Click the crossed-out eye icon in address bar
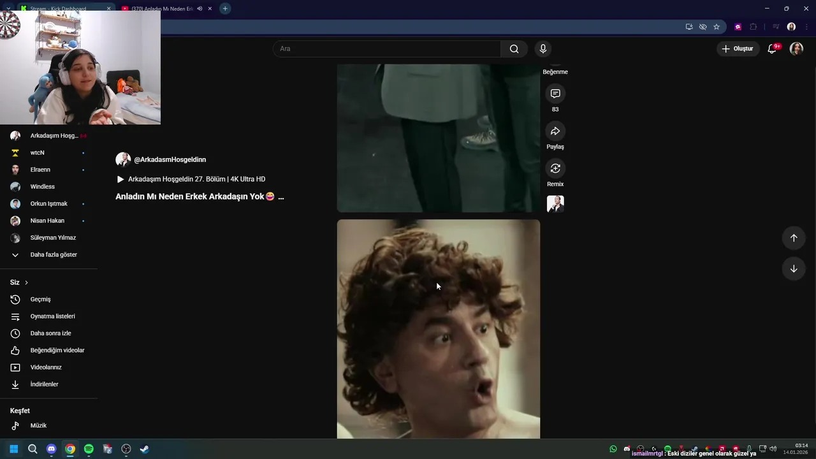Screen dimensions: 816x459 pos(703,27)
